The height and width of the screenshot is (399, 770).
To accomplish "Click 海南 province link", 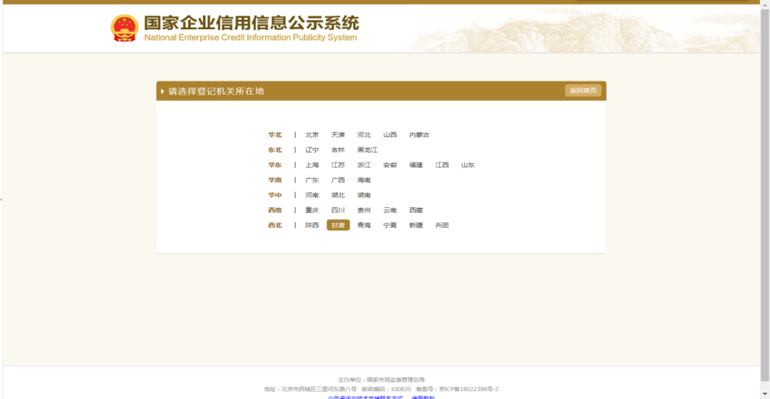I will (x=364, y=180).
